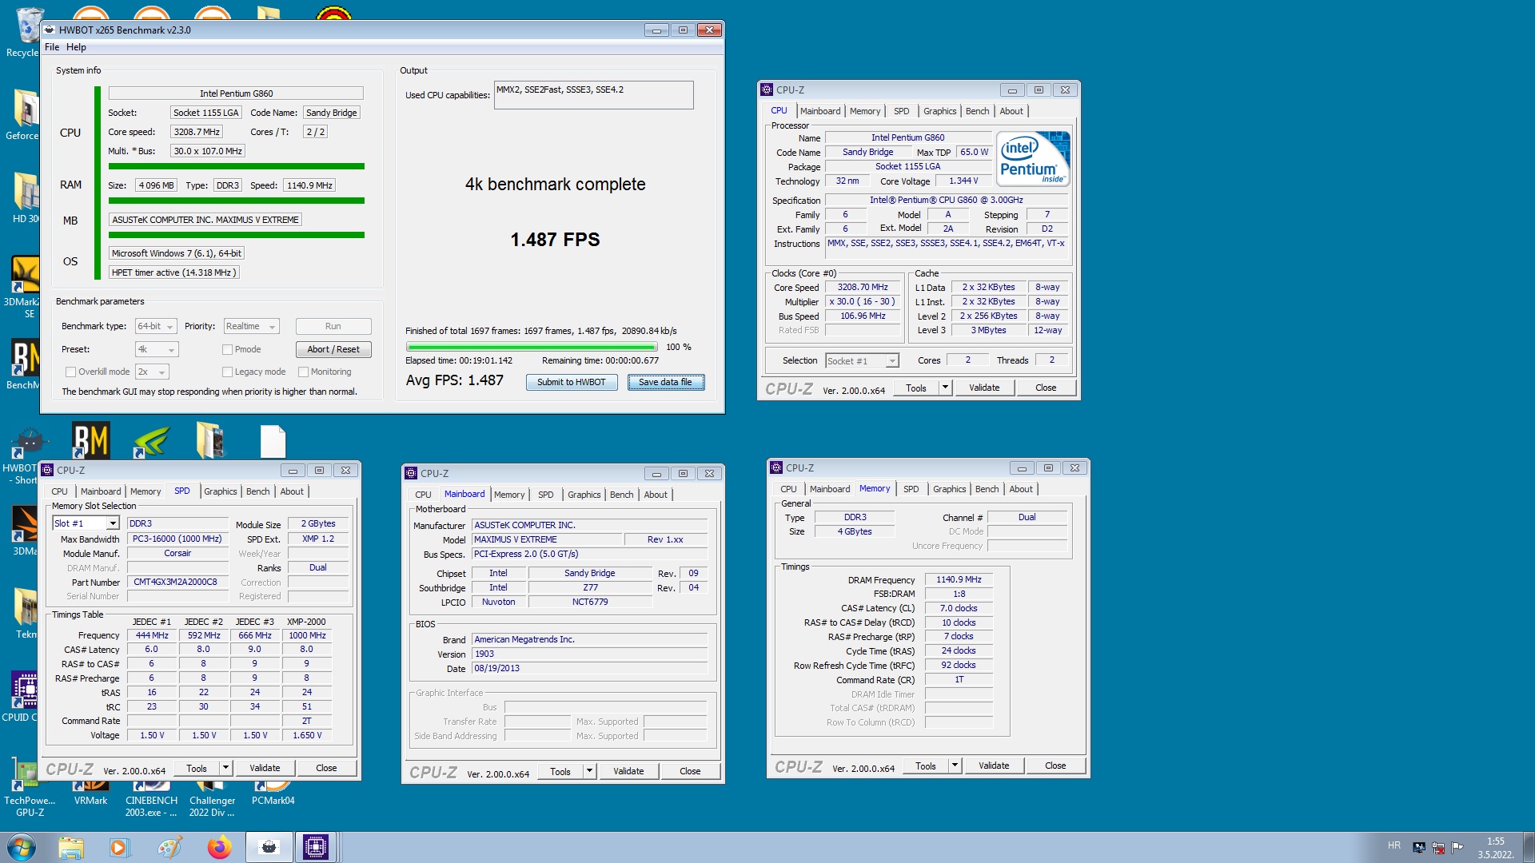The image size is (1535, 863).
Task: Open the Slot #1 memory slot dropdown
Action: pos(86,523)
